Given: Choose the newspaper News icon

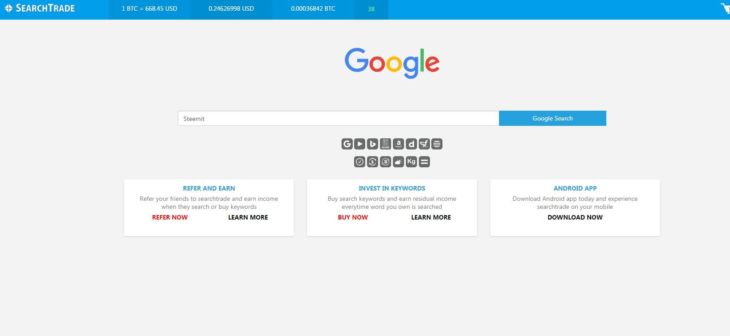Looking at the screenshot, I should coord(386,144).
